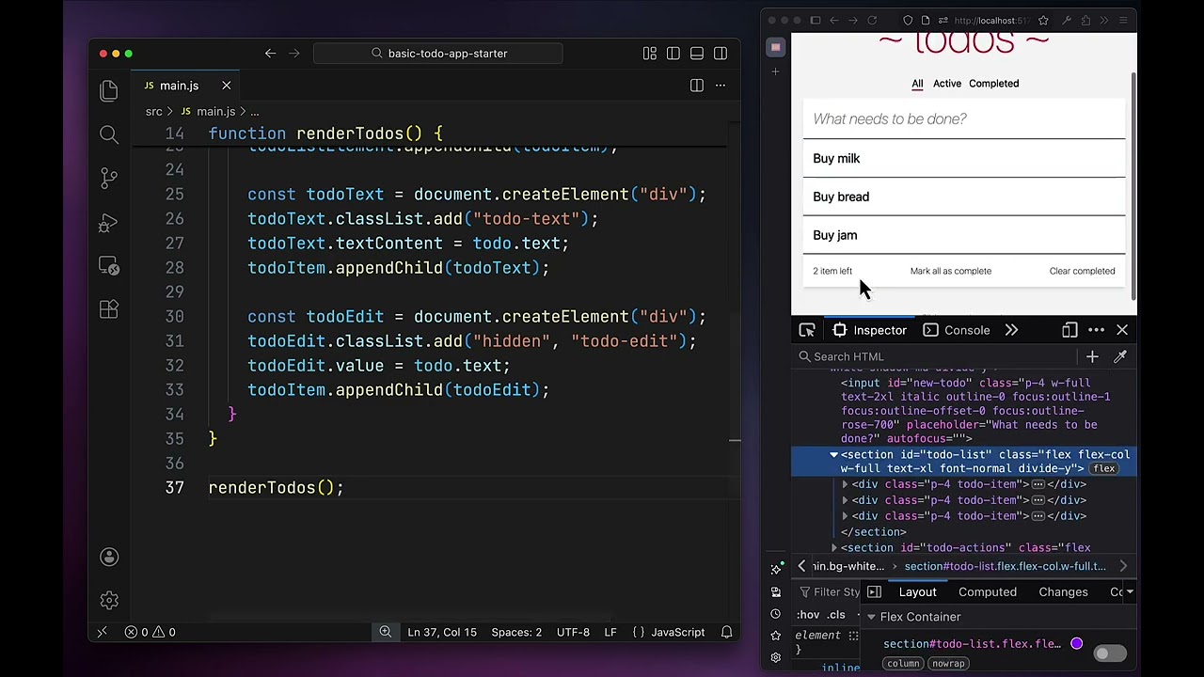Viewport: 1204px width, 677px height.
Task: Open the Manage gear in VS Code
Action: click(109, 600)
